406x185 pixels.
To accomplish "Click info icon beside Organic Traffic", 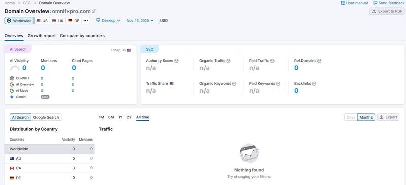I will (x=229, y=61).
